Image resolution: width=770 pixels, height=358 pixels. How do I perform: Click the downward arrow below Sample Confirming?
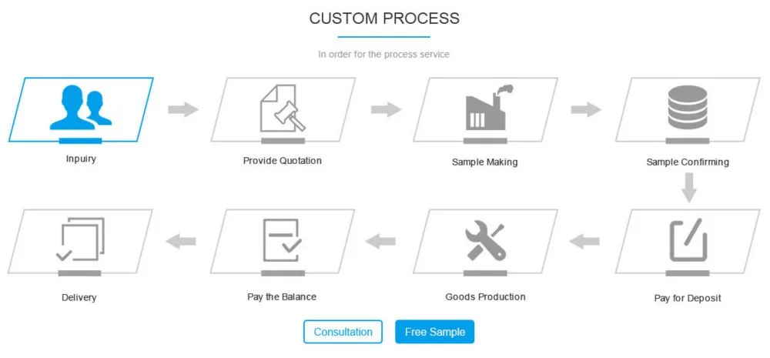689,188
